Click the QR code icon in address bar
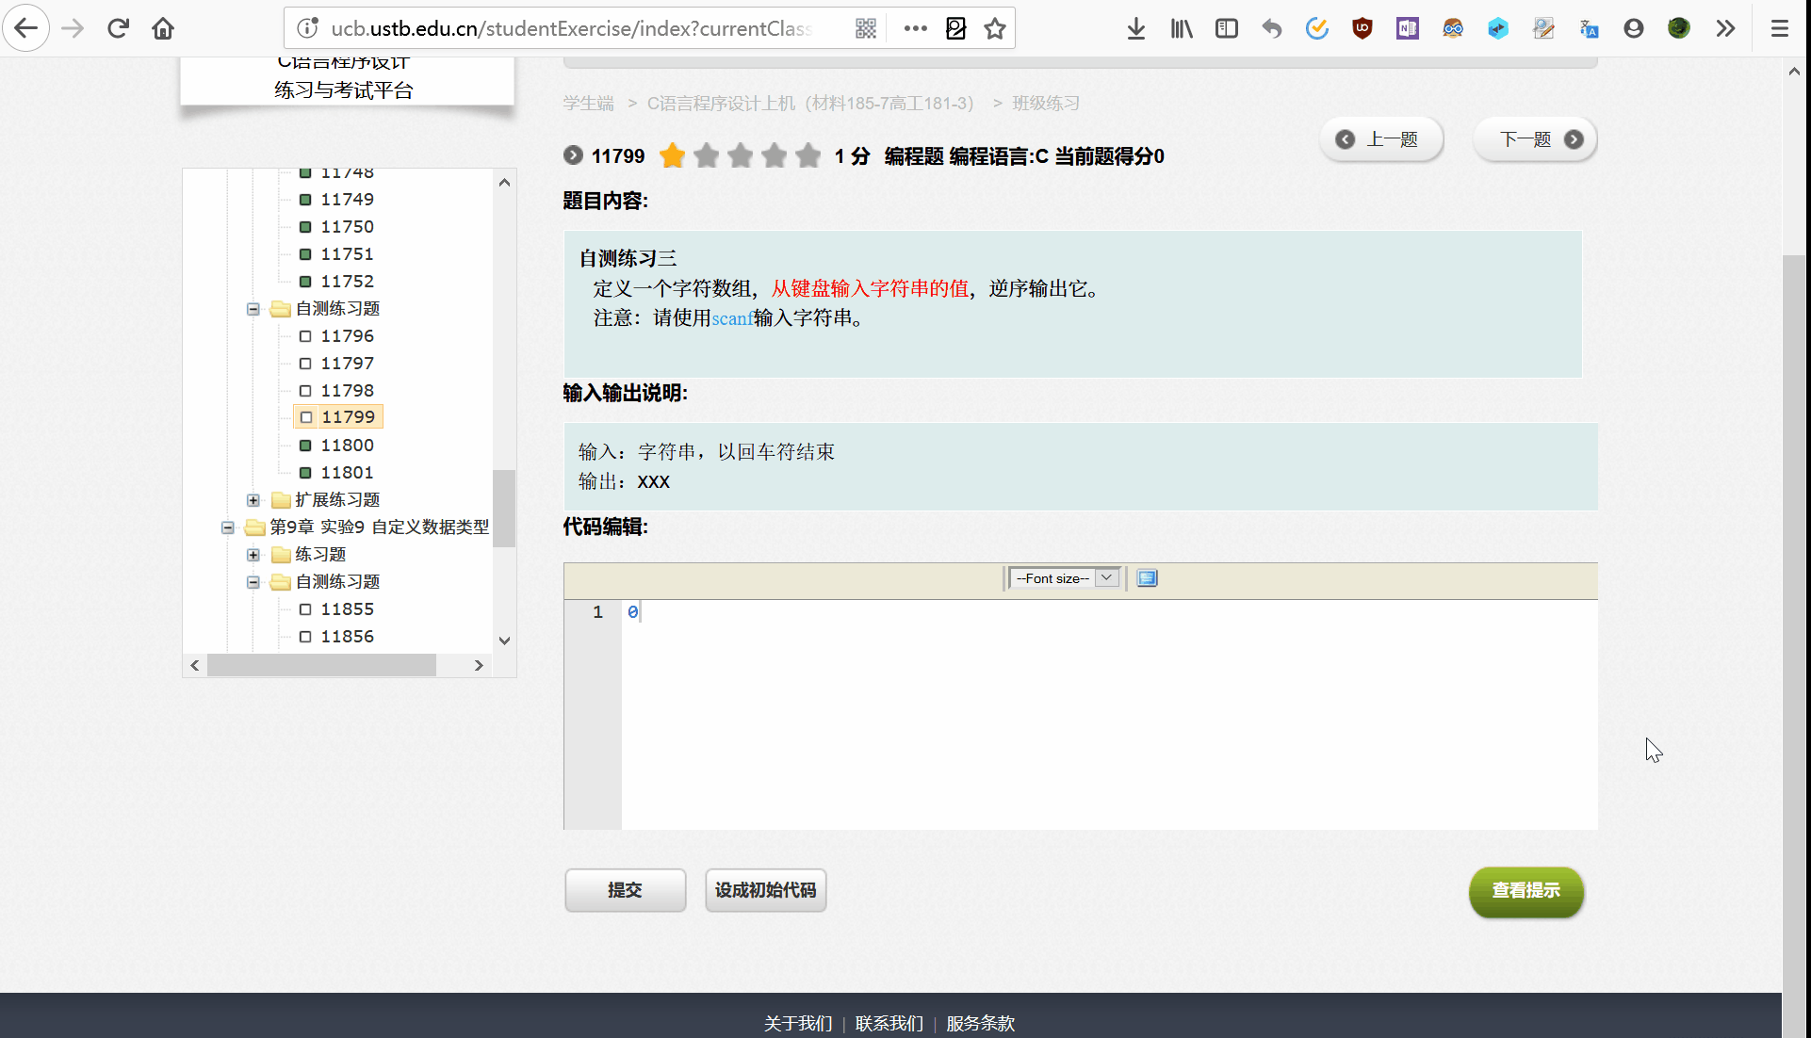The width and height of the screenshot is (1811, 1038). (x=866, y=28)
